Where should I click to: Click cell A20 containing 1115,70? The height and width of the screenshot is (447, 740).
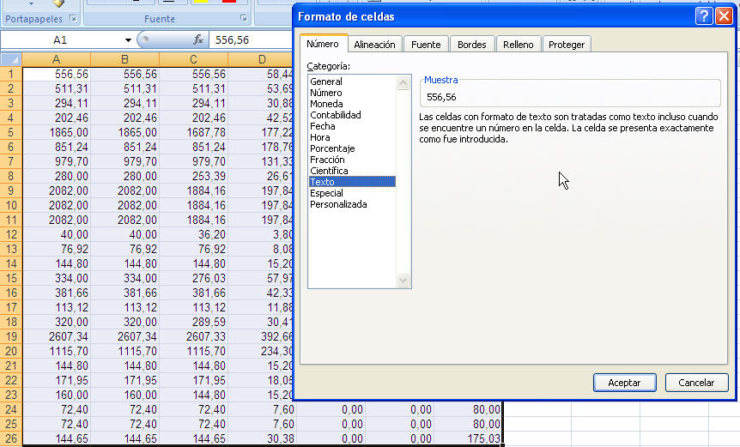(x=56, y=351)
